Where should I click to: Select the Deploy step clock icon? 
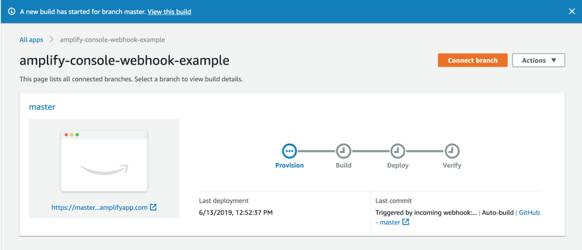[397, 151]
